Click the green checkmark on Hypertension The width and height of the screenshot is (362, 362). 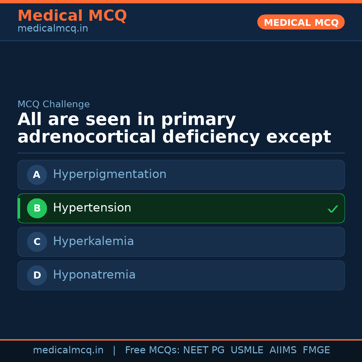pos(333,209)
